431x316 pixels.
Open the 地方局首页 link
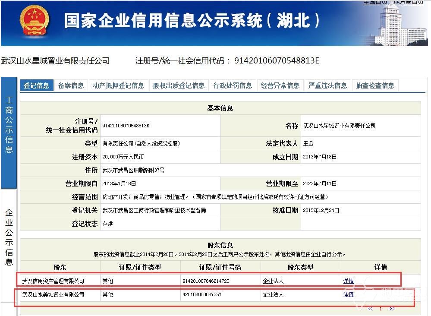pos(408,3)
